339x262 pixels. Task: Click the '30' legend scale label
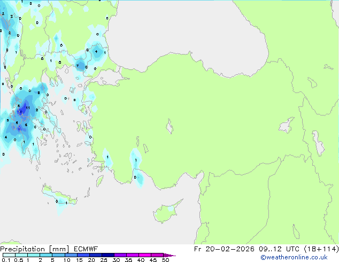(116, 260)
